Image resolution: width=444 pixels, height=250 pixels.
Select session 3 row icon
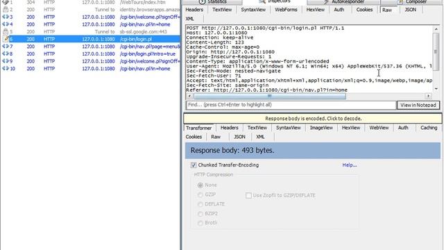[6, 17]
